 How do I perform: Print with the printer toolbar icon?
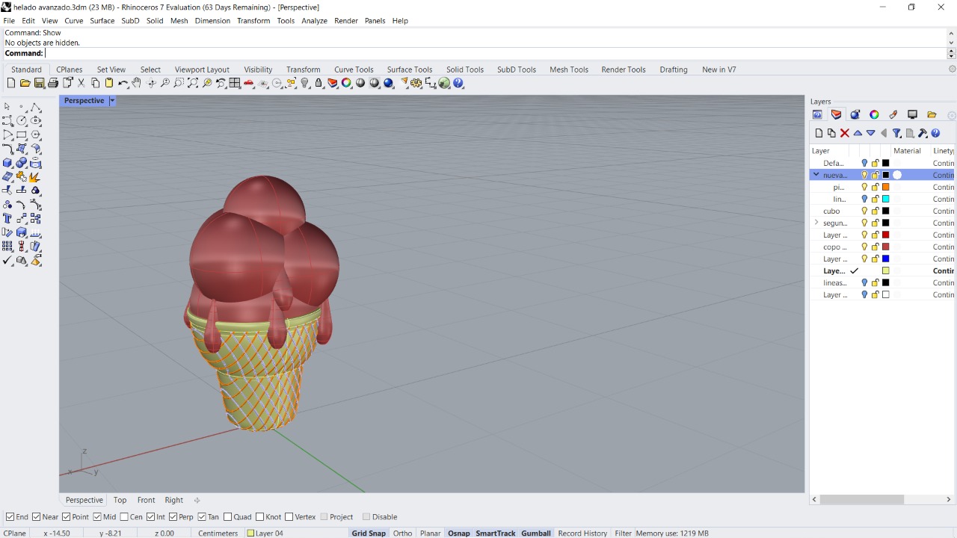pos(53,83)
